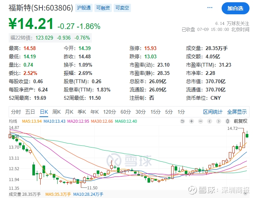Click the MA60:12.40 indicator label
Image resolution: width=257 pixels, height=198 pixels.
[x=126, y=121]
